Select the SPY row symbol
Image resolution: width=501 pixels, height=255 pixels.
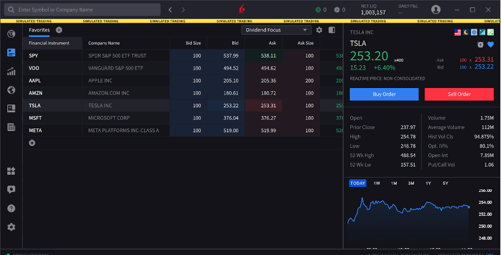33,56
